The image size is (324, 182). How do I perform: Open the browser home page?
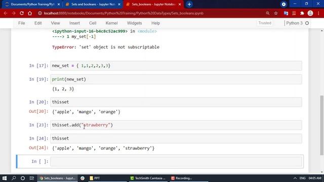click(30, 13)
